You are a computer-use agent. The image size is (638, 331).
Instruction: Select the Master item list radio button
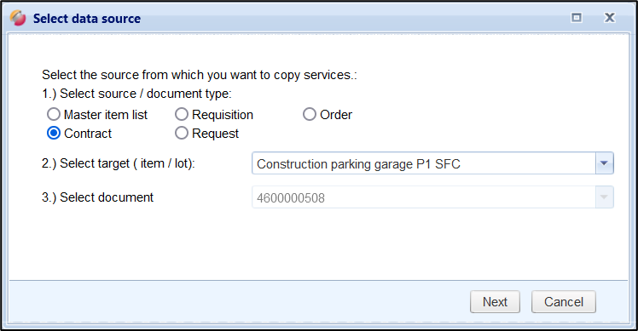pos(53,115)
